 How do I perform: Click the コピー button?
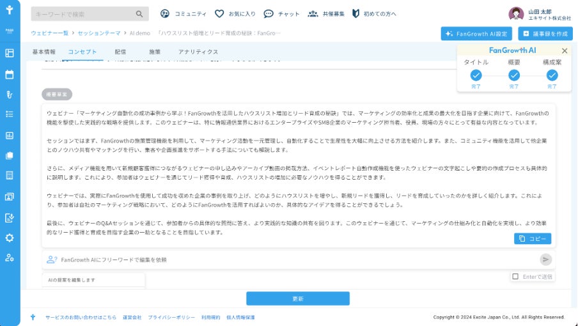coord(533,238)
